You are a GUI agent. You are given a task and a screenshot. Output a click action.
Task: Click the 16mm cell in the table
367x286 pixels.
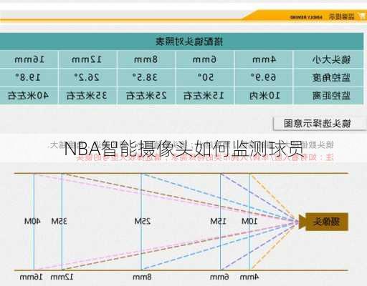point(29,59)
